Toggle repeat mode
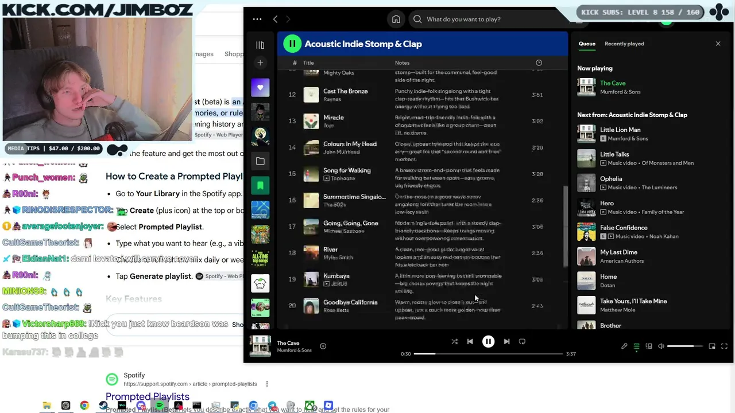Screen dimensions: 735x413 coord(522,341)
